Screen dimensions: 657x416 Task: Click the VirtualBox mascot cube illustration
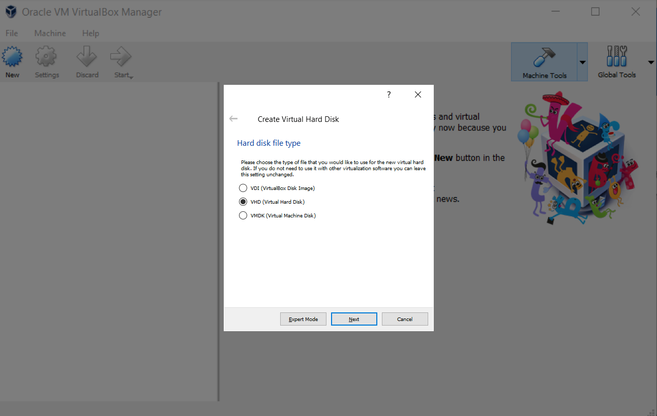(577, 158)
